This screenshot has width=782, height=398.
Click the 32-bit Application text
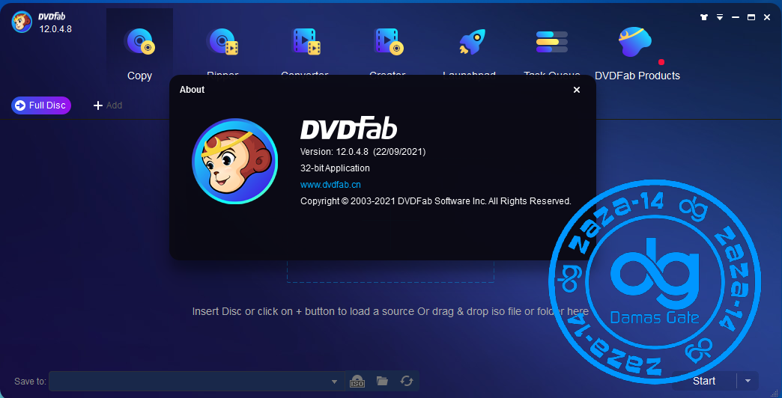point(335,168)
